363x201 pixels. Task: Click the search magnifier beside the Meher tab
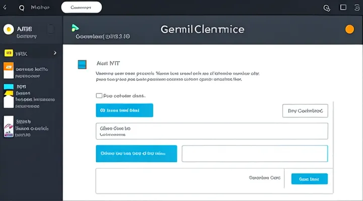[22, 8]
